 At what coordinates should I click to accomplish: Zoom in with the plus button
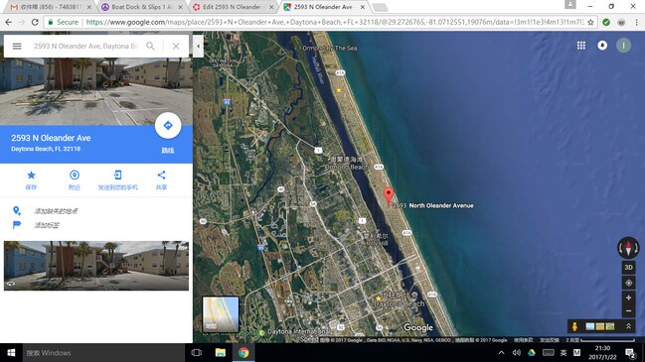coord(628,298)
